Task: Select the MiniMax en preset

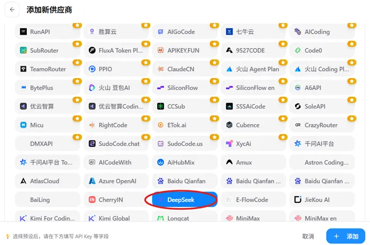Action: coord(322,217)
